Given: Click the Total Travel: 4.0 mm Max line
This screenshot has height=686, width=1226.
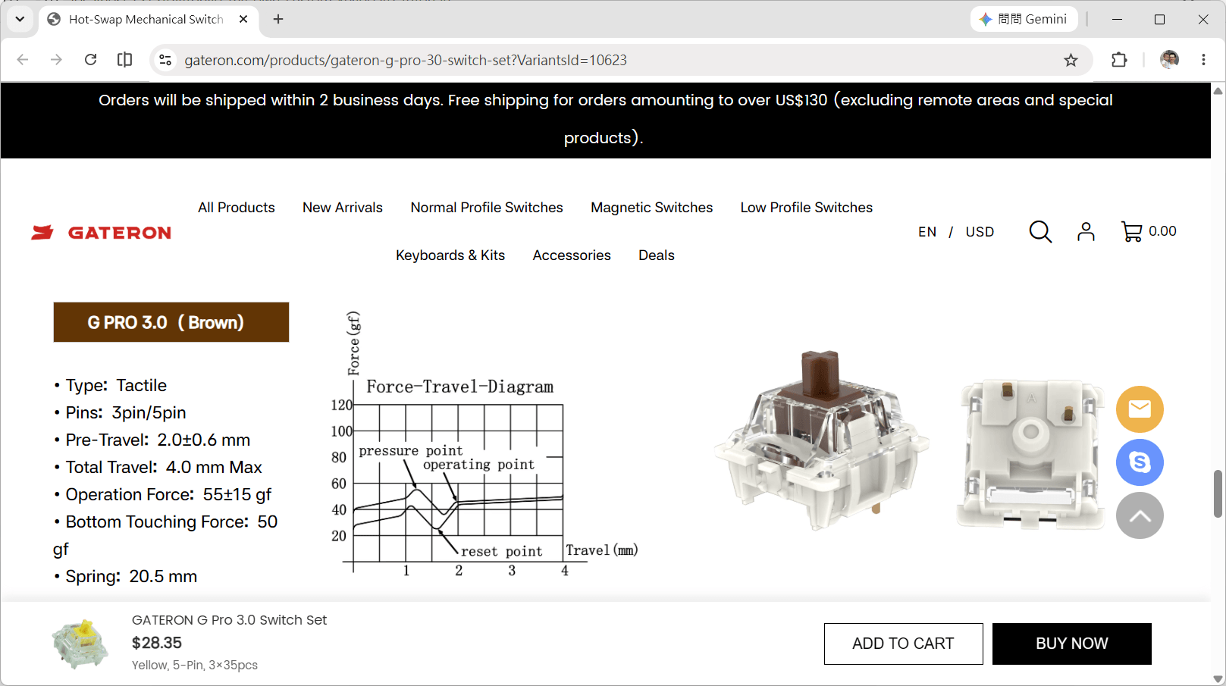Looking at the screenshot, I should (x=158, y=467).
